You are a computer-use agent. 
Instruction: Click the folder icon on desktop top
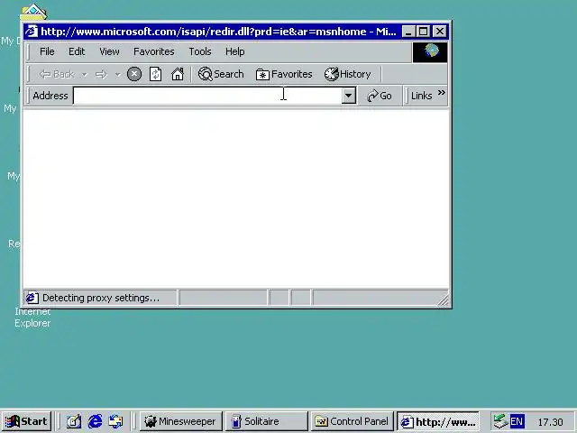point(33,12)
